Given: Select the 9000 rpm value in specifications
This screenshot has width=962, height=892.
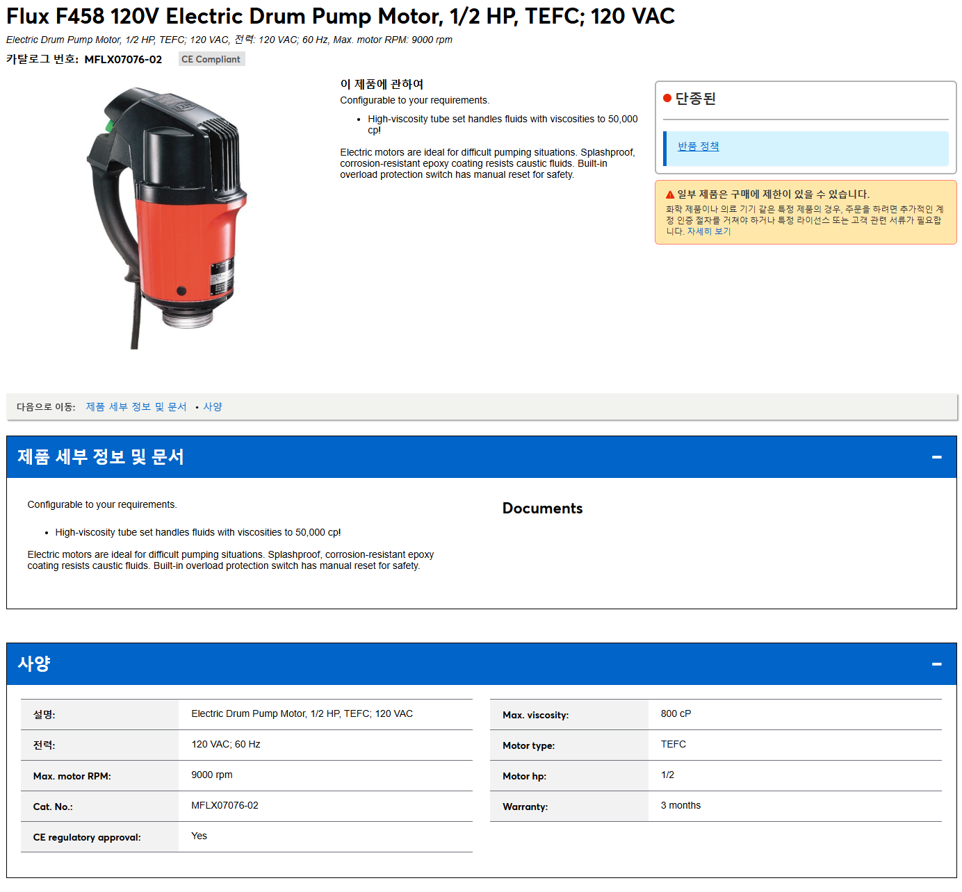Looking at the screenshot, I should pyautogui.click(x=212, y=775).
